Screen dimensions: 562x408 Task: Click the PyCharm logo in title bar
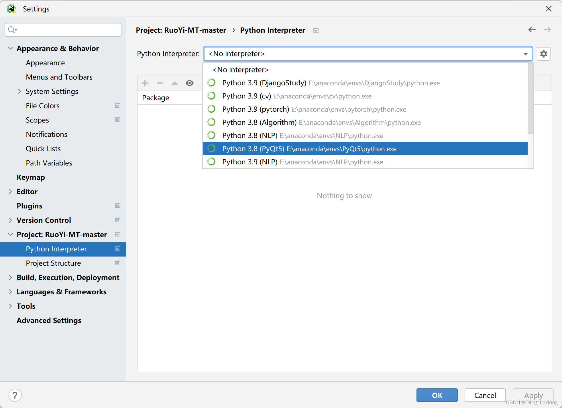point(11,9)
